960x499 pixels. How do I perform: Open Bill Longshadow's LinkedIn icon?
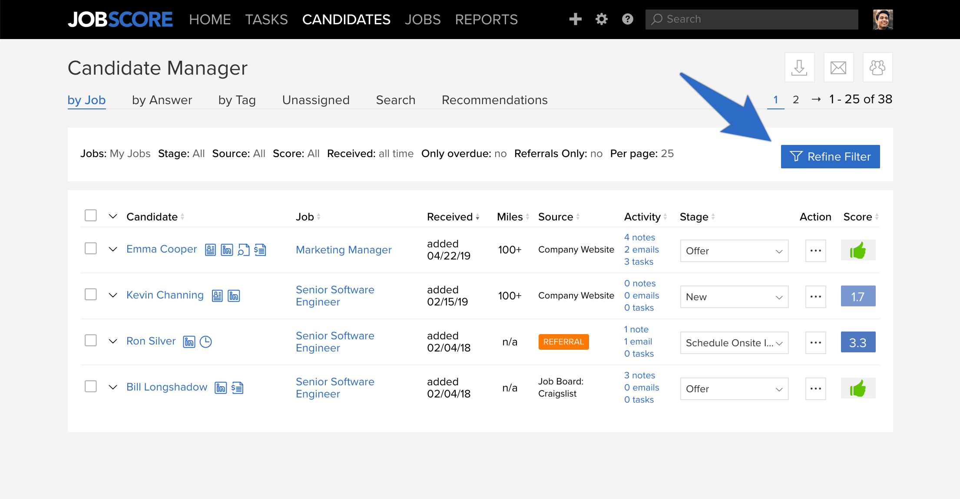click(221, 387)
